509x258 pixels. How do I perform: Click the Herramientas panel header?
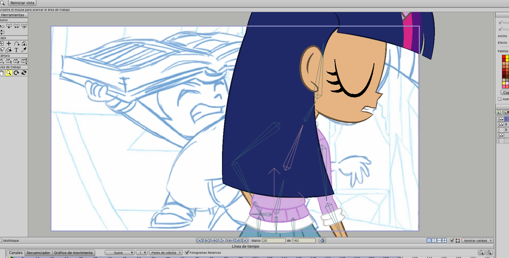14,15
